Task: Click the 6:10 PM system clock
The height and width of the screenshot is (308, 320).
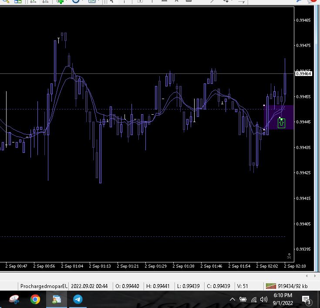Action: coord(283,295)
